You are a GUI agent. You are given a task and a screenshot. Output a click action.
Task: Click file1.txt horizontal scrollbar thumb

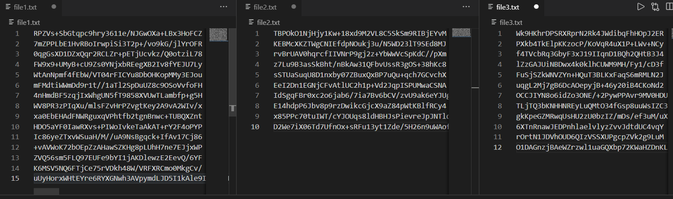click(46, 191)
